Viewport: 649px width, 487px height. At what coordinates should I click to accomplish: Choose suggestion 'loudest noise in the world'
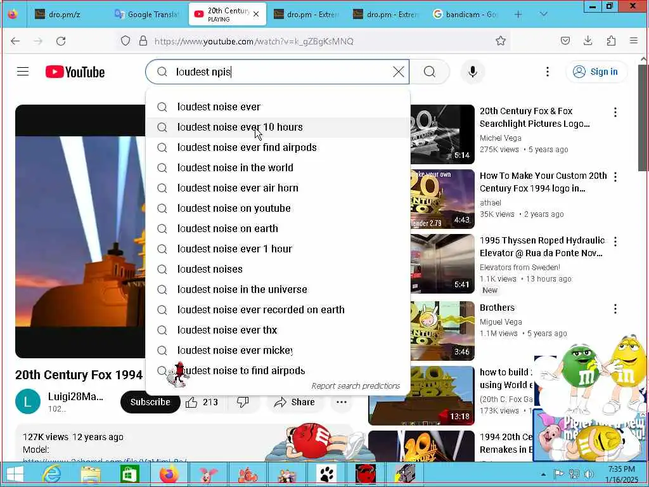pyautogui.click(x=278, y=167)
